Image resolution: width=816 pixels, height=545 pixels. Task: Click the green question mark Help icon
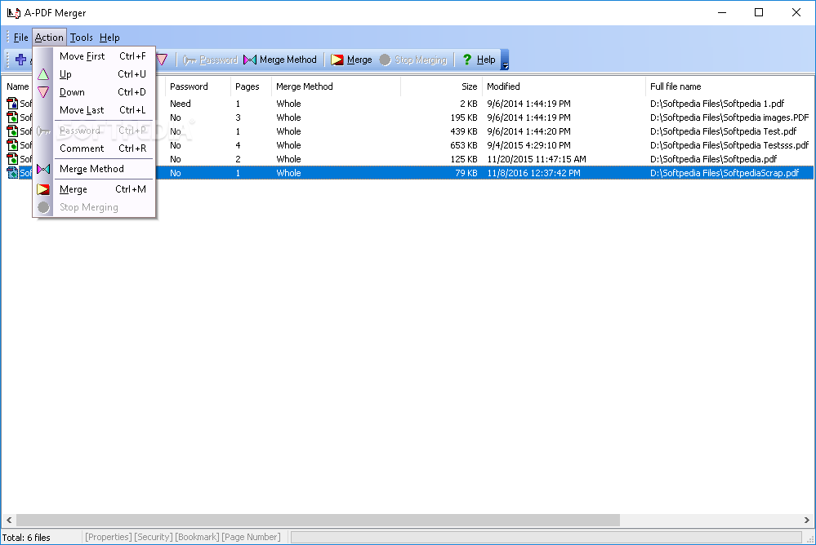point(466,60)
